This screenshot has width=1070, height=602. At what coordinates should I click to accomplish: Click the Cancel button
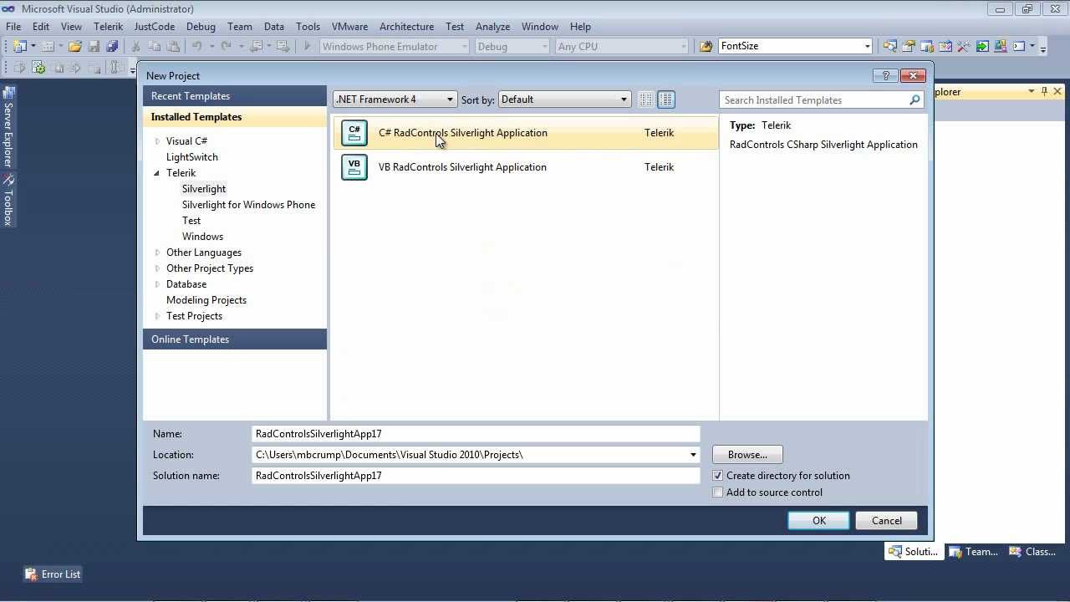coord(886,521)
